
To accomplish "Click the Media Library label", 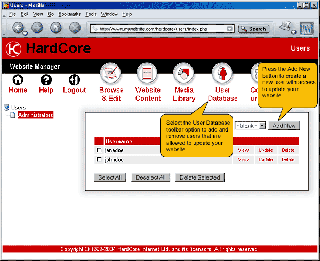I will tap(184, 94).
